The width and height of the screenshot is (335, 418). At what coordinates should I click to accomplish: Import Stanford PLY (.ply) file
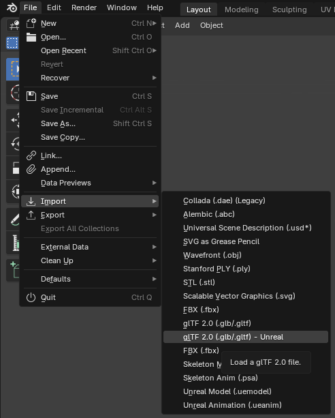[246, 269]
